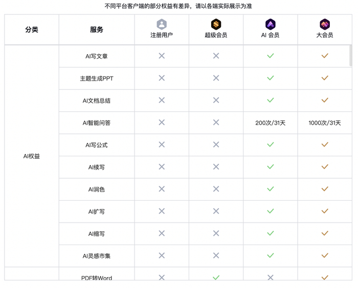Image resolution: width=358 pixels, height=288 pixels.
Task: Click green checkmark for AI写文章 under AI会员
Action: (271, 56)
